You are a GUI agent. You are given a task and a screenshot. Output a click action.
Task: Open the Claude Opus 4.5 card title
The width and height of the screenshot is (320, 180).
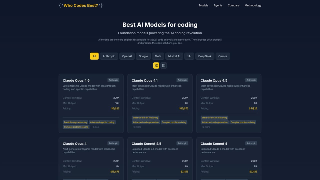214,80
